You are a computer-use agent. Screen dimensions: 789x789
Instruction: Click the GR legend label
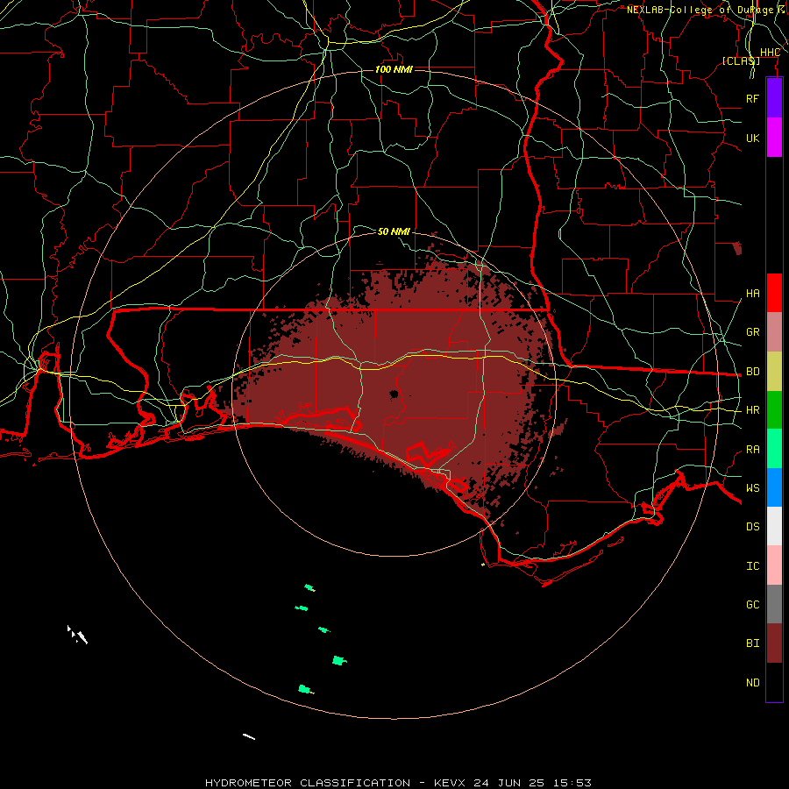(x=752, y=332)
